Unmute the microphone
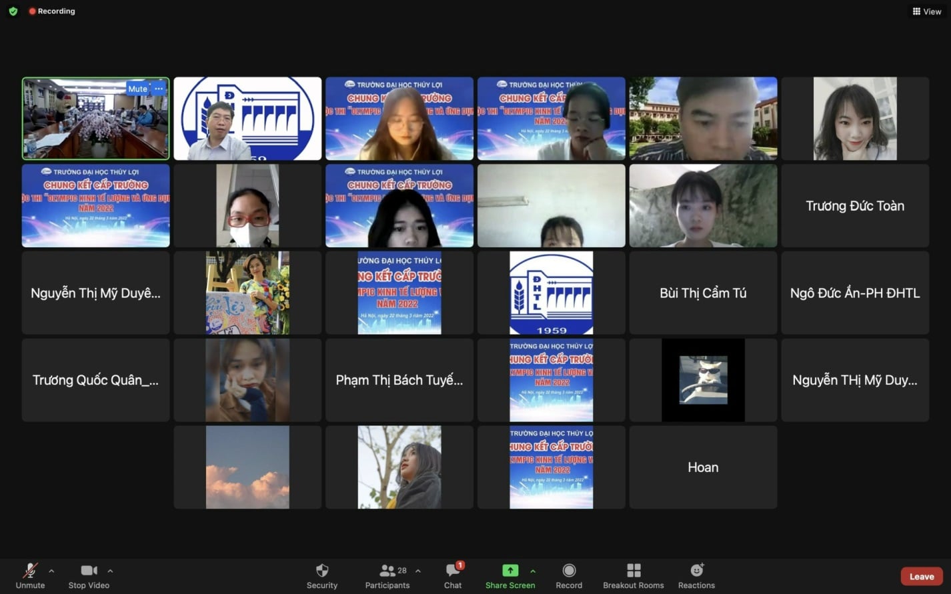The height and width of the screenshot is (594, 951). tap(30, 575)
